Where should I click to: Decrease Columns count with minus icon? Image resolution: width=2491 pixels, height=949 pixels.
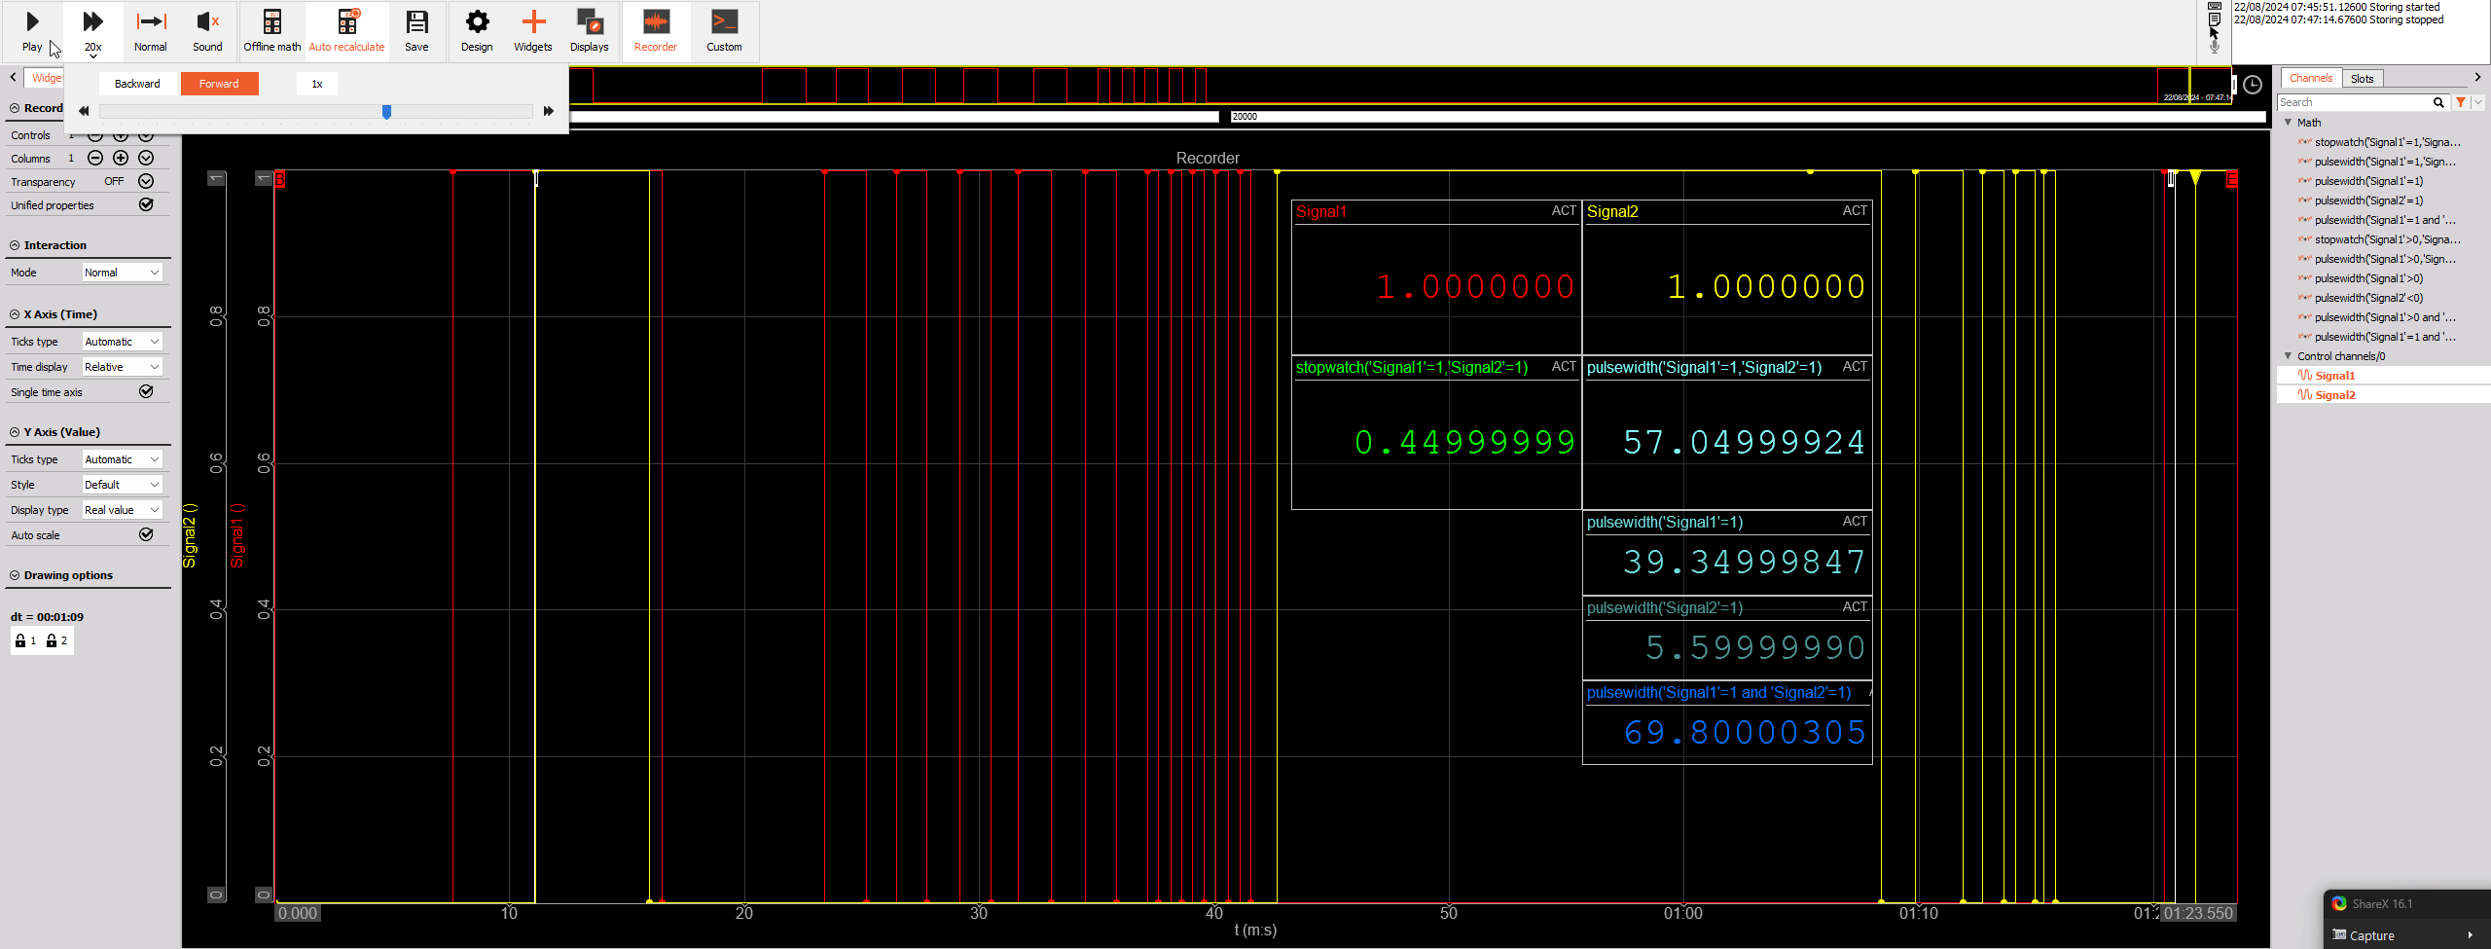(x=95, y=158)
